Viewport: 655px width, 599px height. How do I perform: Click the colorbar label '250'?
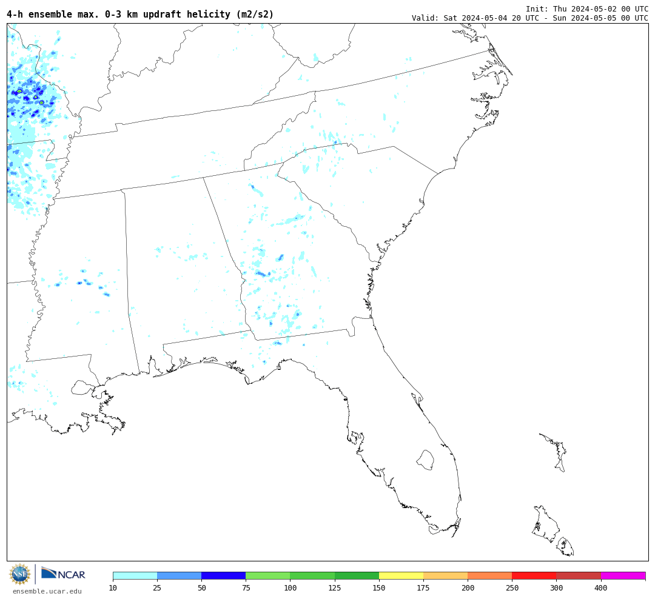click(512, 588)
